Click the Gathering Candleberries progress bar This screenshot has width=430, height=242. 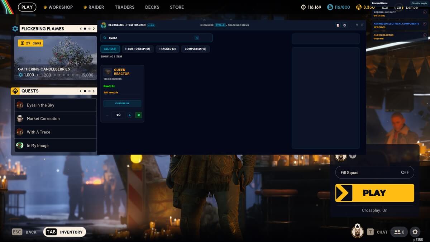tap(56, 75)
